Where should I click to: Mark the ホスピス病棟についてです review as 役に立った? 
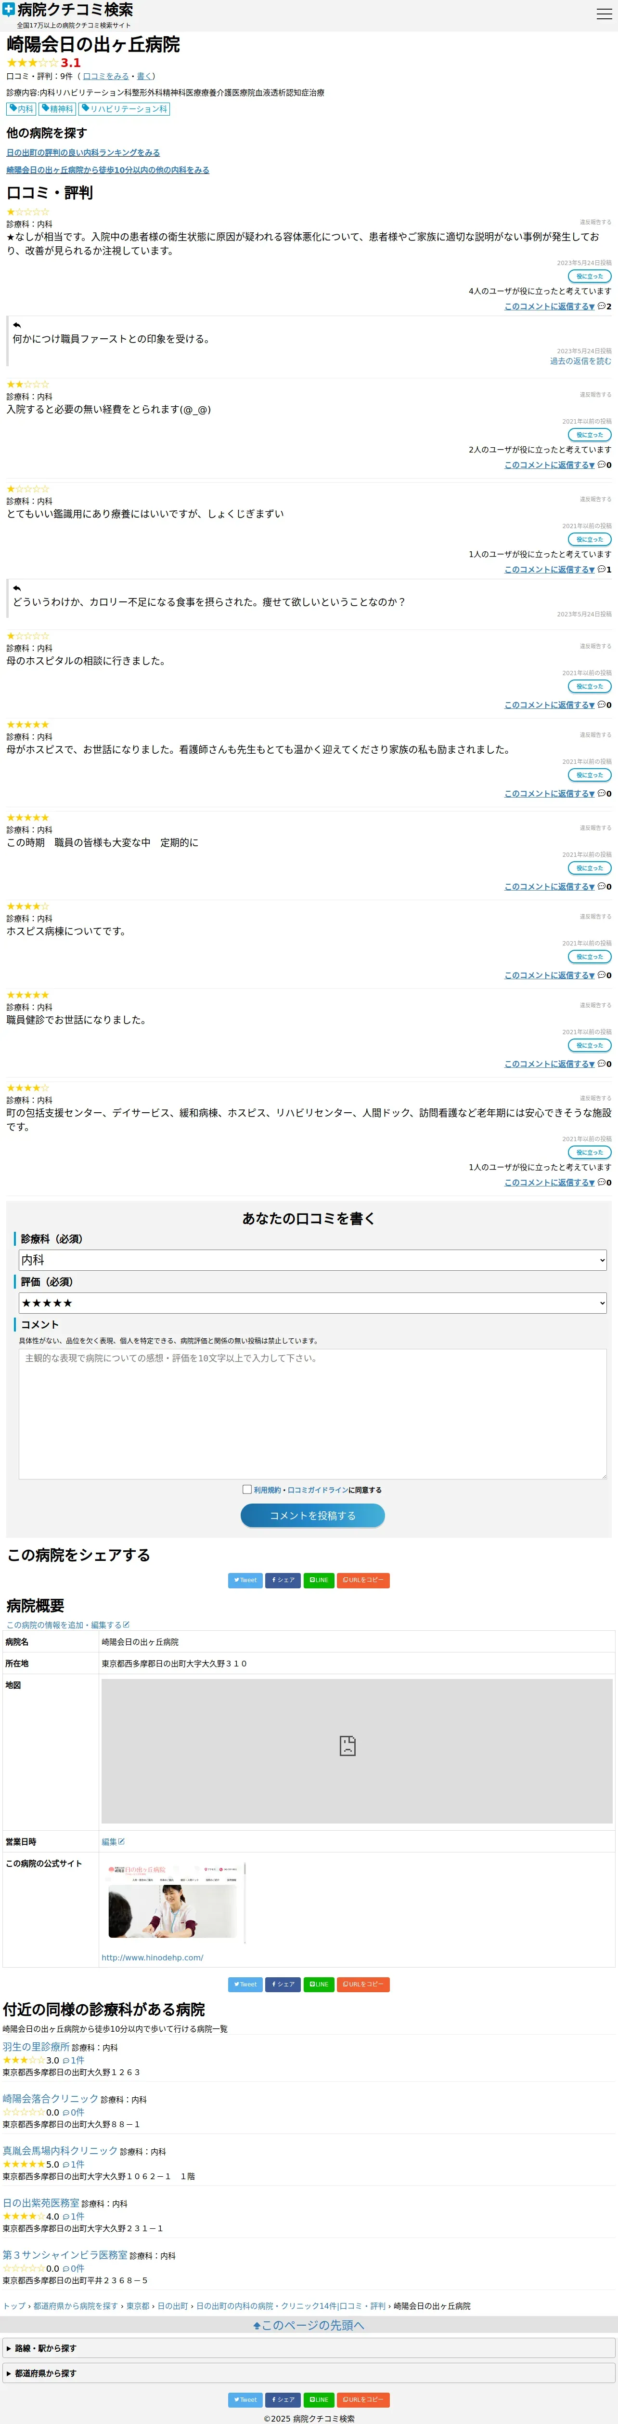(590, 957)
